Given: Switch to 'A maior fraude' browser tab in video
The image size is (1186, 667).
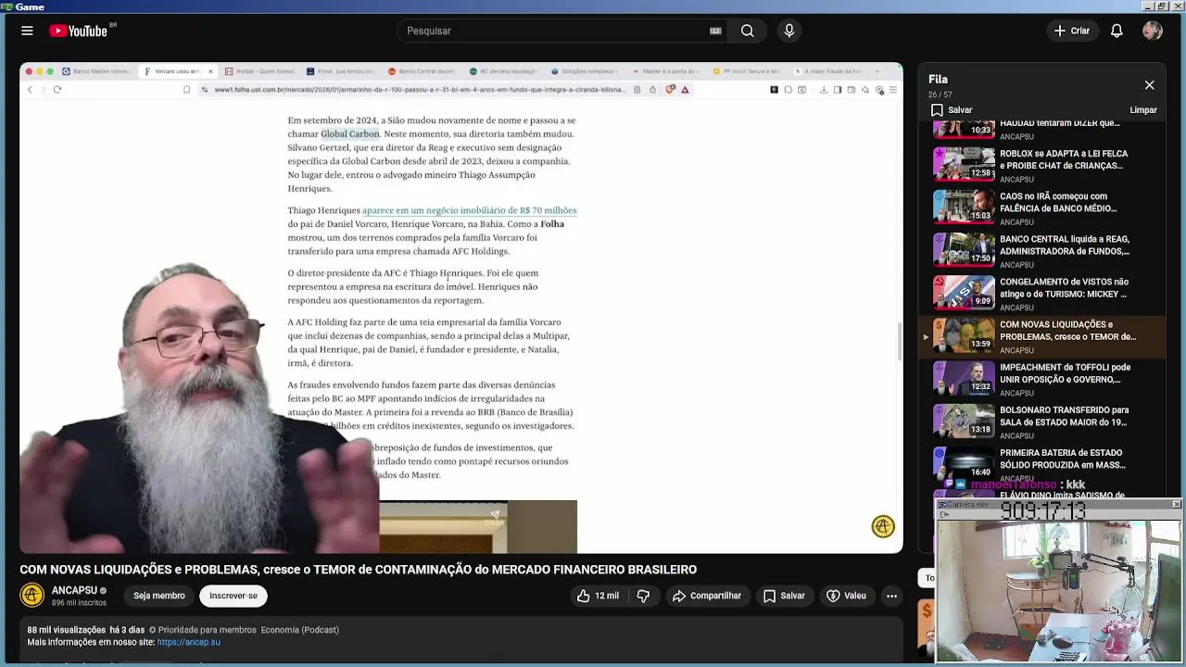Looking at the screenshot, I should click(x=829, y=71).
